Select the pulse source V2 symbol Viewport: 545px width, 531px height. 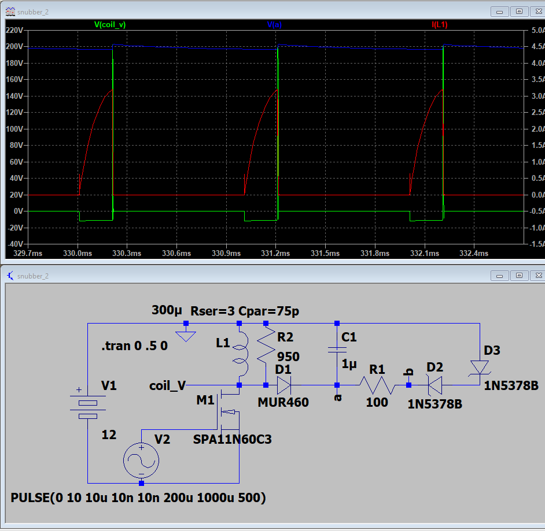click(141, 460)
